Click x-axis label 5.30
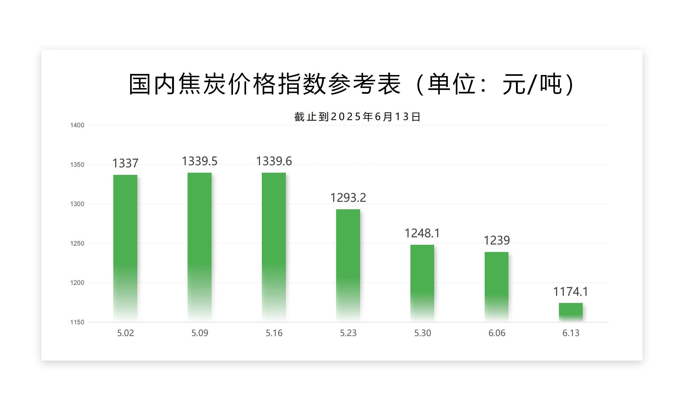The image size is (684, 410). pos(422,333)
